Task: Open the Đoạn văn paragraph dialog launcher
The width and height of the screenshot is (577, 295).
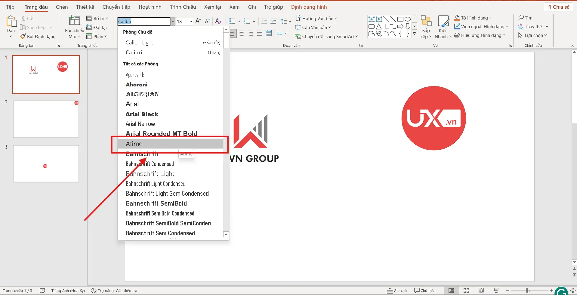Action: 361,45
